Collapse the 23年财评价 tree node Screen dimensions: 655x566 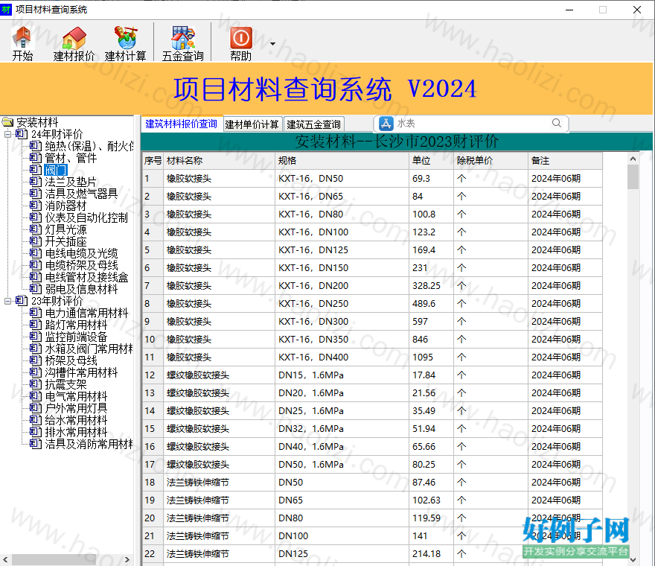(x=7, y=301)
